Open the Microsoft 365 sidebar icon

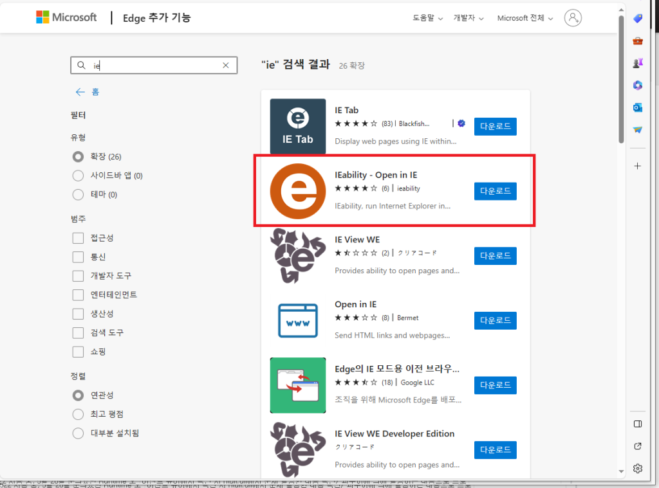pyautogui.click(x=638, y=86)
